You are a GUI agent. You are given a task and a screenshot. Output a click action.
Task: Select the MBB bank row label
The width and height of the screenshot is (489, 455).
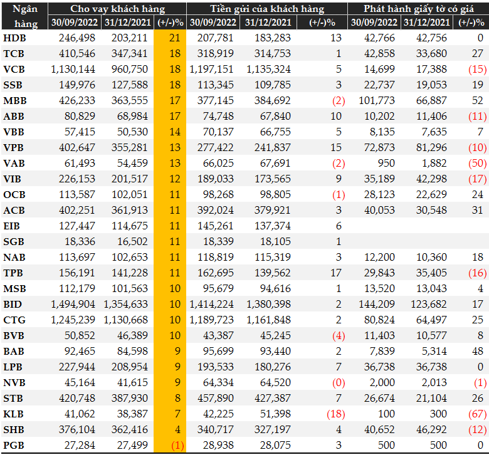coord(15,100)
